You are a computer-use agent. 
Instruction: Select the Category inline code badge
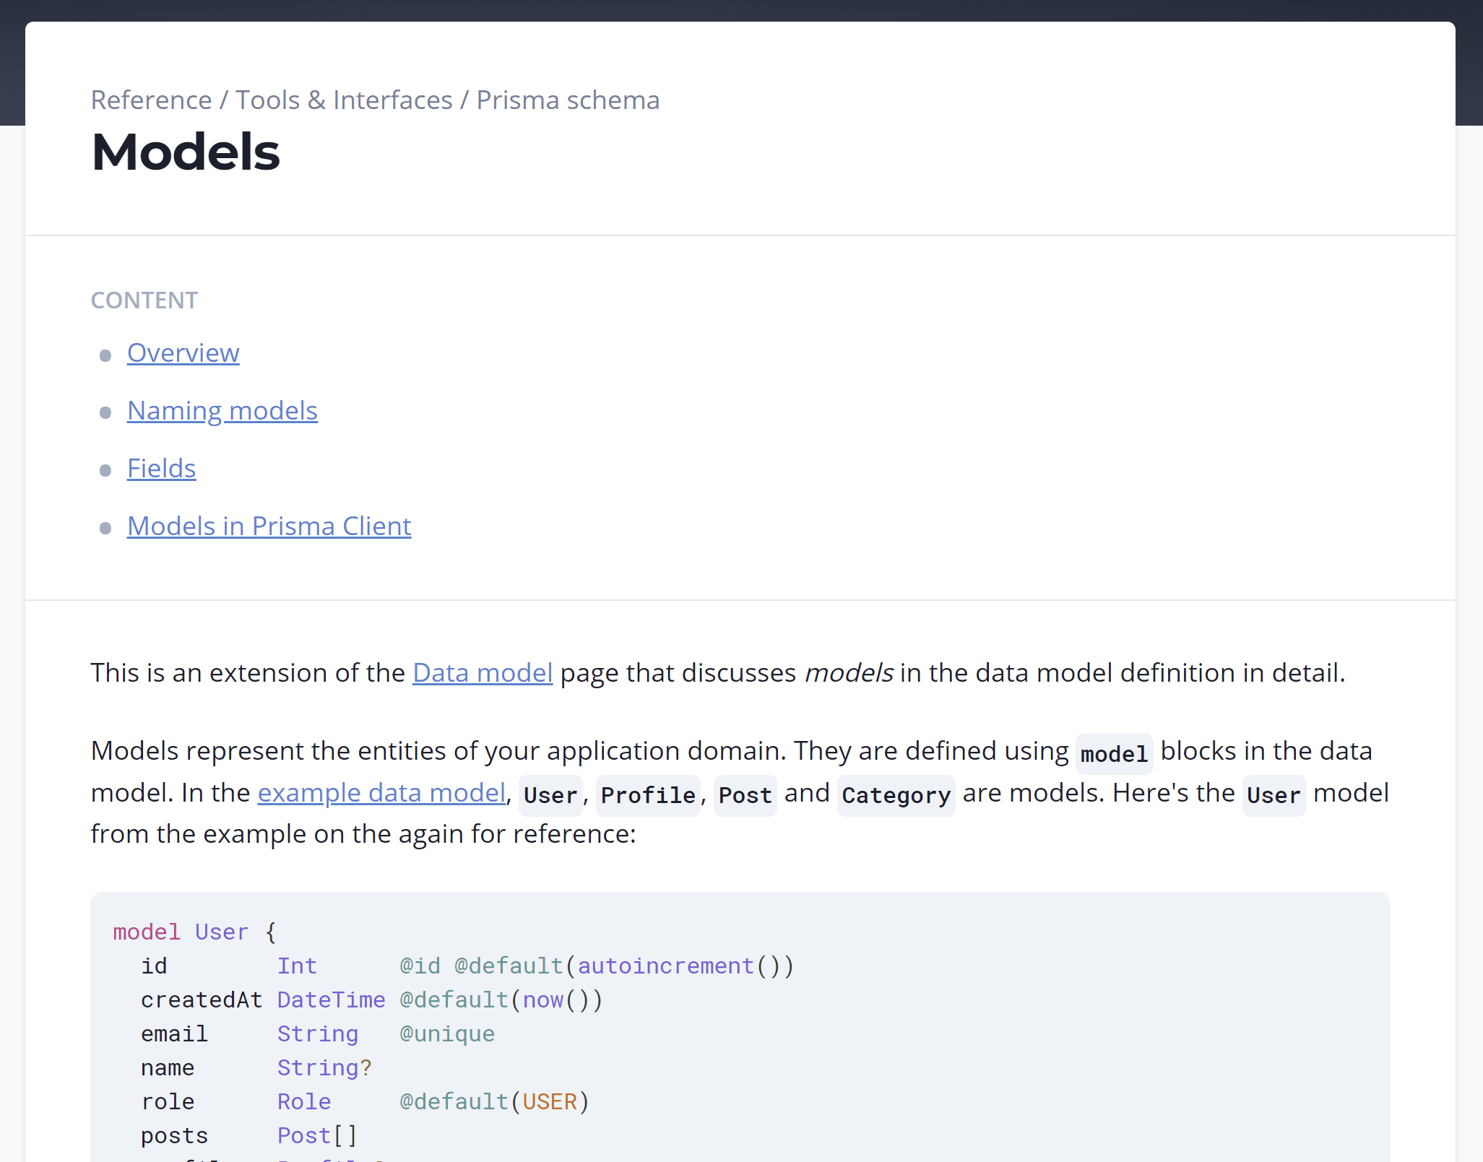coord(896,795)
